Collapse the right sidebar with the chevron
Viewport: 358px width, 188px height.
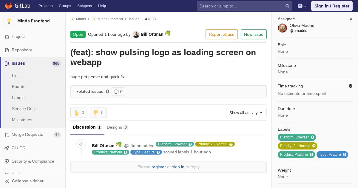[x=351, y=19]
